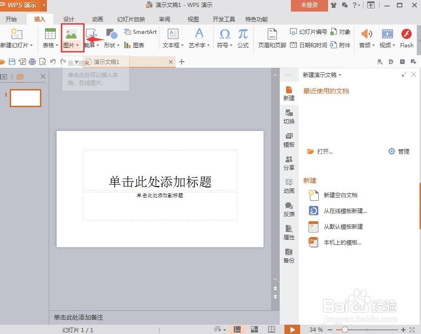Save the document with the floppy icon
This screenshot has width=421, height=334.
point(12,62)
